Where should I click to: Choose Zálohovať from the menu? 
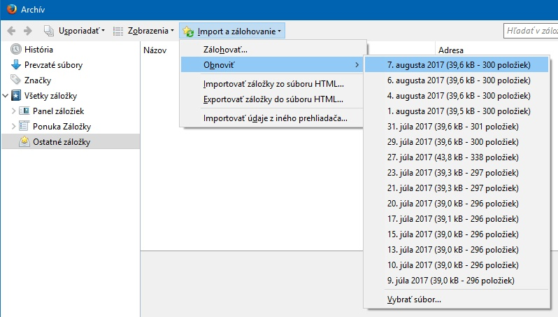[x=225, y=50]
